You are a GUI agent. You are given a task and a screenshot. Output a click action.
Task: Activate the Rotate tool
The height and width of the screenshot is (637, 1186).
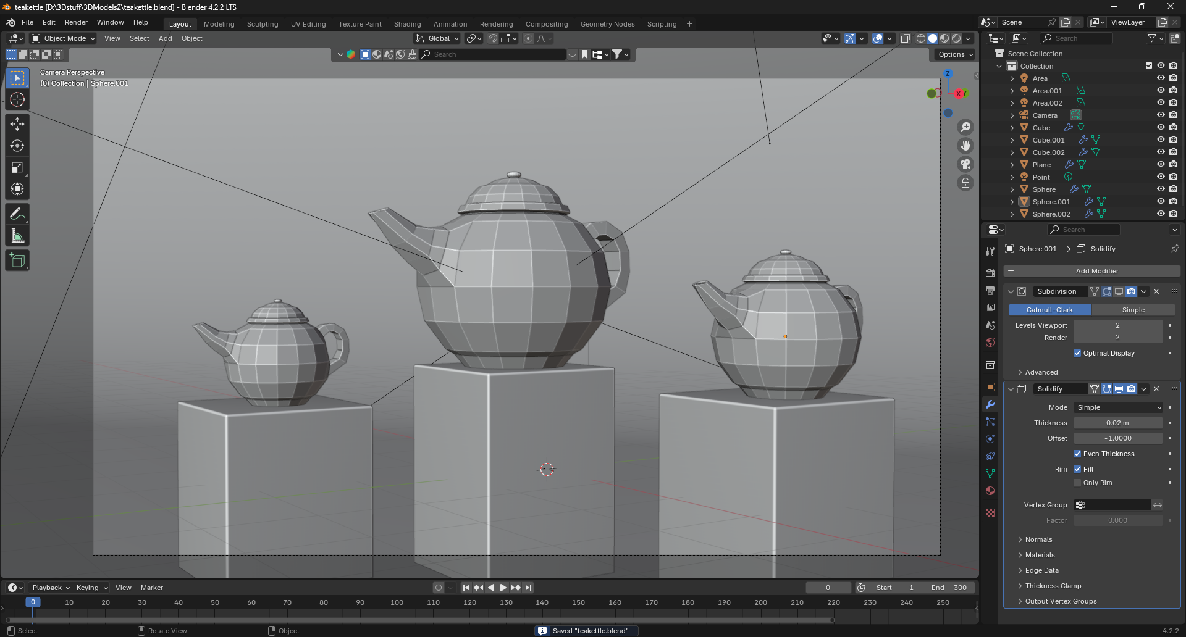(17, 146)
